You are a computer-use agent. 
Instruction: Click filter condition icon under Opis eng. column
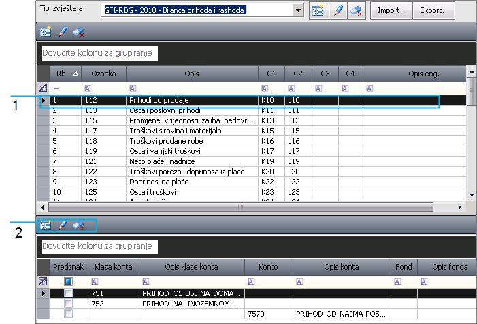[369, 88]
